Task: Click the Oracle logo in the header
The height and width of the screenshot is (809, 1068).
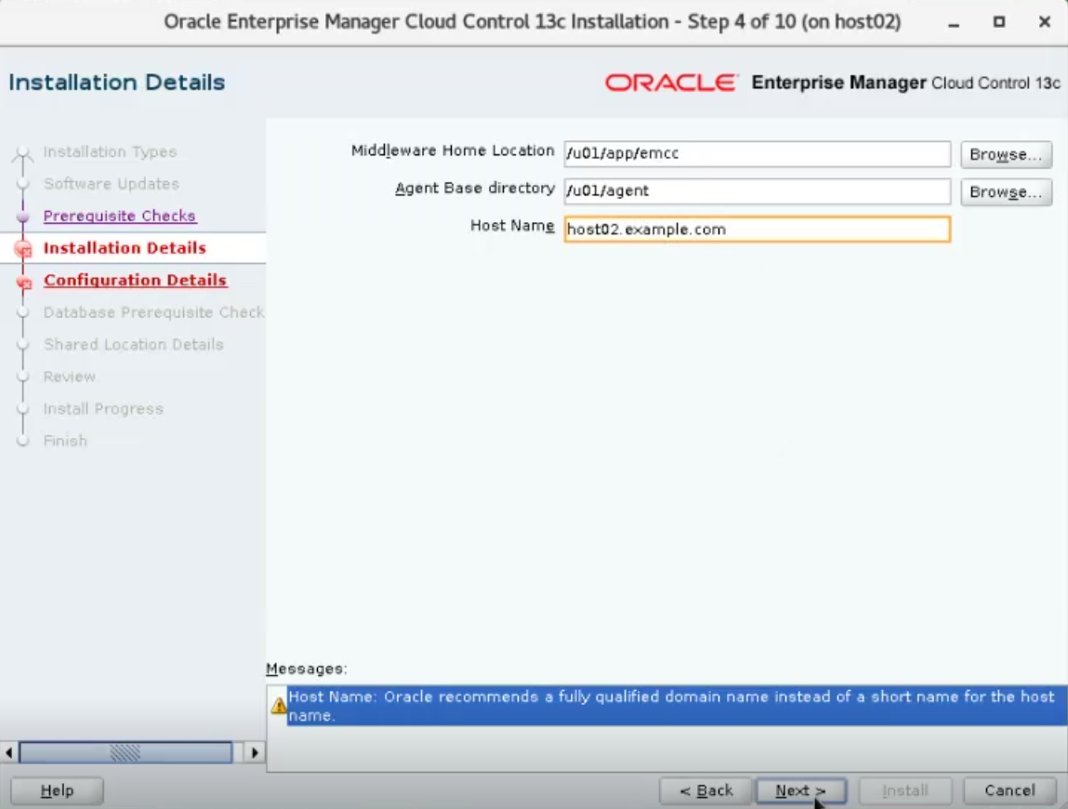Action: (671, 83)
